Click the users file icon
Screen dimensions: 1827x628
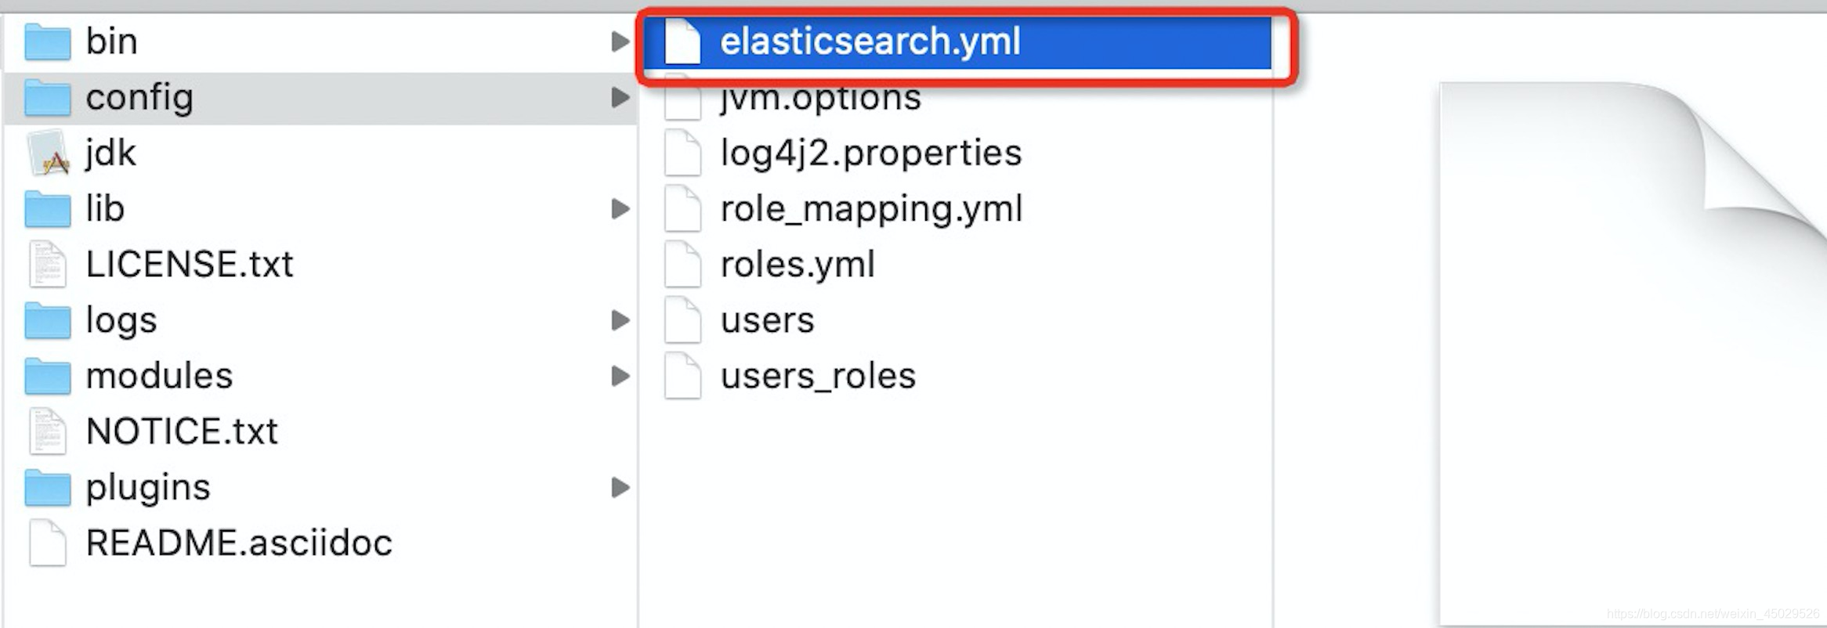click(x=682, y=320)
